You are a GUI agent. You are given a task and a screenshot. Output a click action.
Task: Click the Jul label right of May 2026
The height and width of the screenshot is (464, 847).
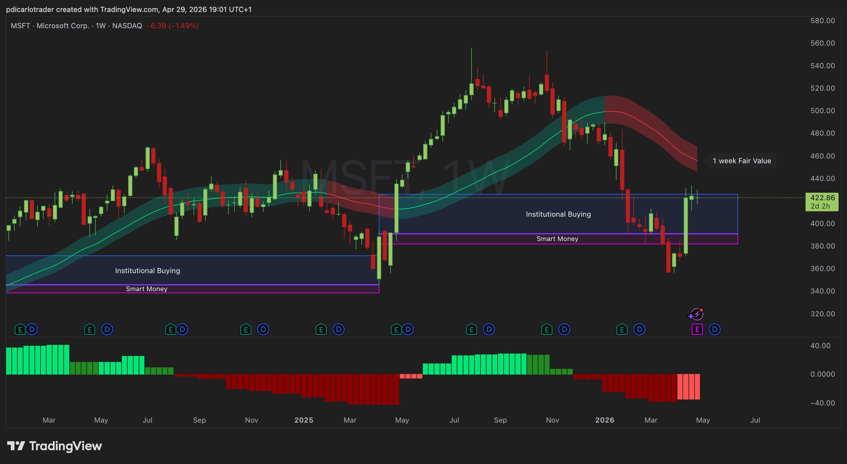click(755, 420)
